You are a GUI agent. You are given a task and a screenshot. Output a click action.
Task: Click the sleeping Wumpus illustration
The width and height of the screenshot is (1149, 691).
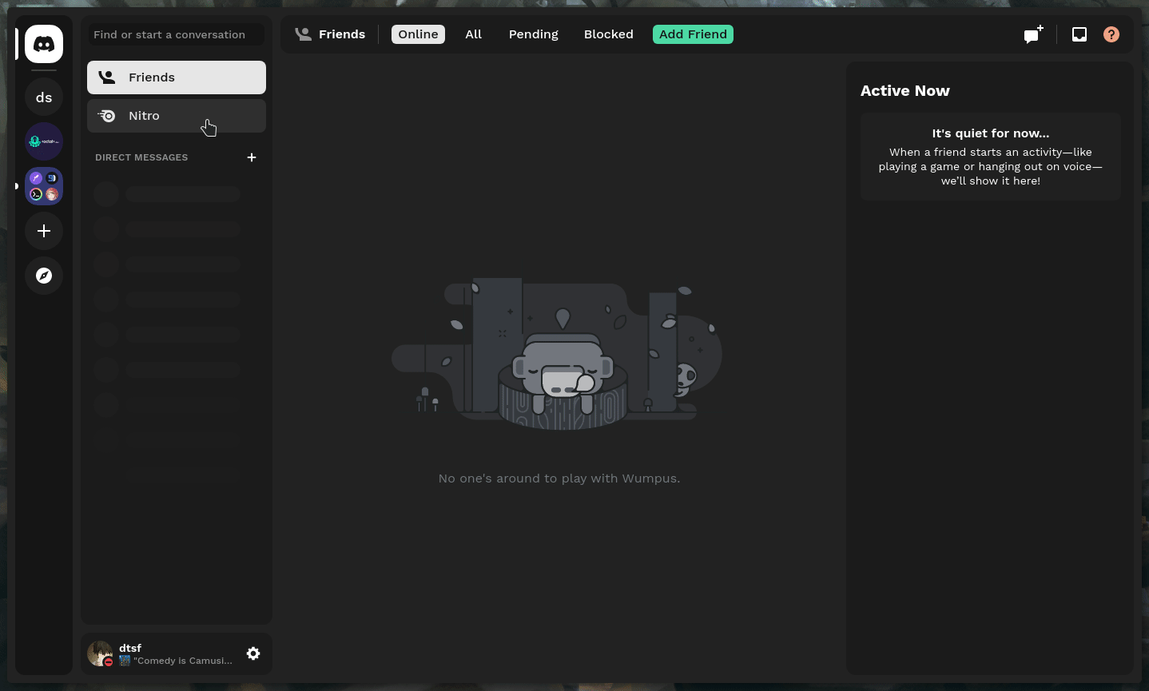coord(557,354)
